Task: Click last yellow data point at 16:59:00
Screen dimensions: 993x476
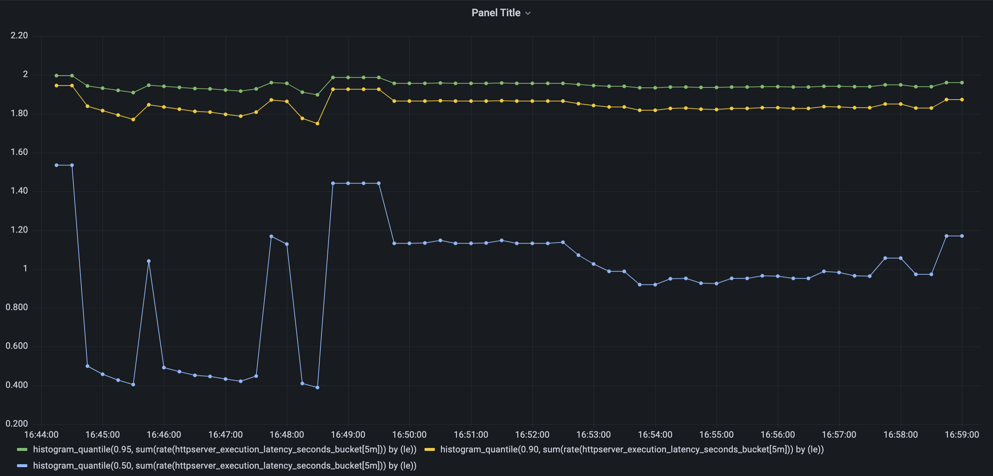Action: click(x=962, y=100)
